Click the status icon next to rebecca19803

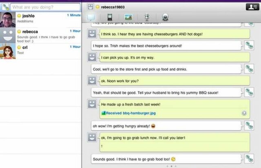(x=97, y=7)
